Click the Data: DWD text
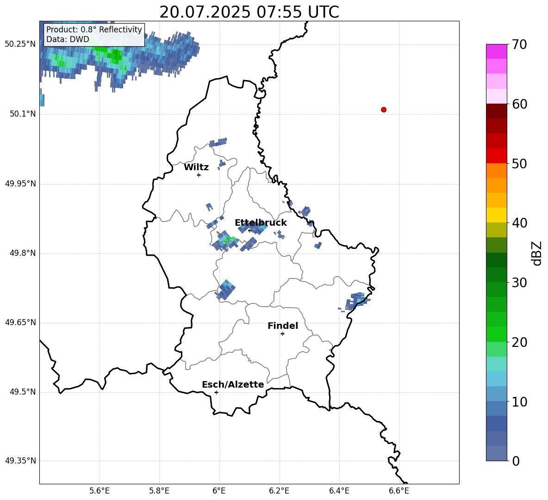This screenshot has height=500, width=548. pyautogui.click(x=68, y=39)
